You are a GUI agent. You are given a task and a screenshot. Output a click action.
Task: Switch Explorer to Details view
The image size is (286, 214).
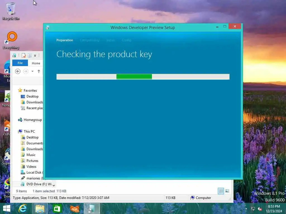[221, 191]
